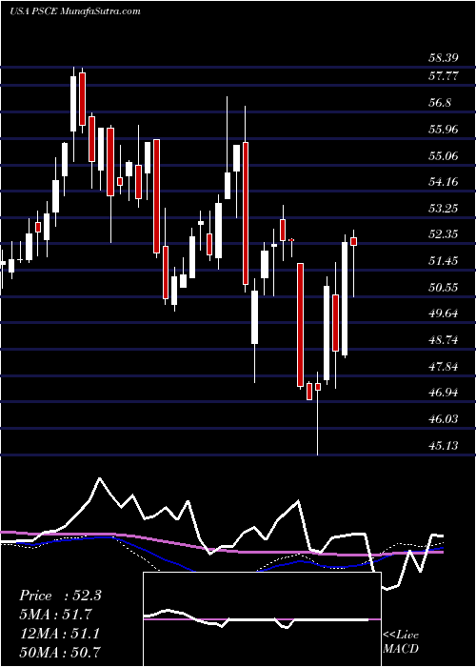Click the 'USA PSCE MunafaSutra.com' title text
Image resolution: width=476 pixels, height=667 pixels.
click(75, 11)
